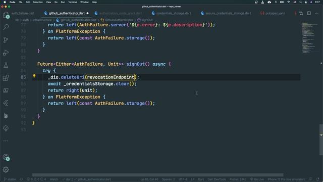This screenshot has width=323, height=182.
Task: Open the Edit menu
Action: pyautogui.click(x=28, y=2)
